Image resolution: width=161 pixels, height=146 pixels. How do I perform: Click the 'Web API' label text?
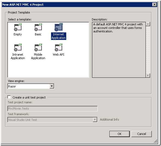[59, 55]
